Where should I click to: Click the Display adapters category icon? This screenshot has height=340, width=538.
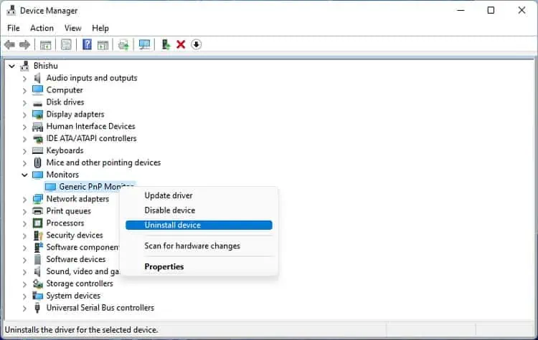[x=37, y=115]
